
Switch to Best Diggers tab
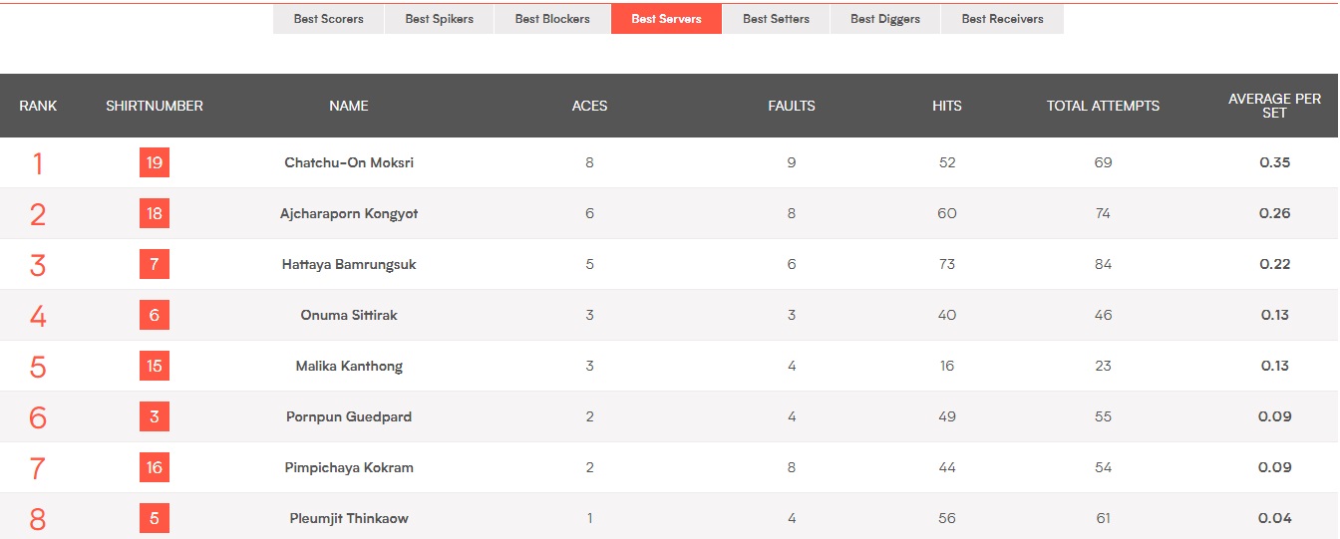point(885,19)
